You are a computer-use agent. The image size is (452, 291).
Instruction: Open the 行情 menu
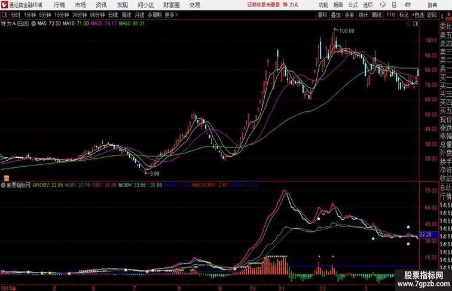(x=59, y=5)
